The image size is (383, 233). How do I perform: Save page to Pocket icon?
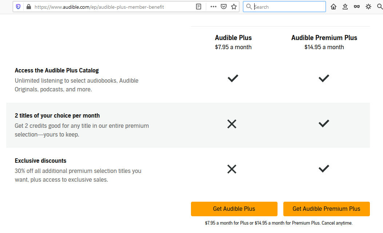224,7
